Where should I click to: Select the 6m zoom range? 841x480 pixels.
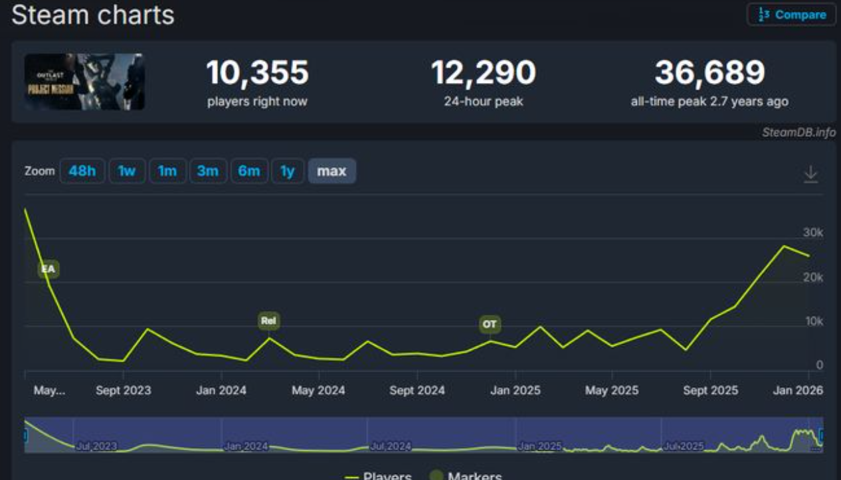point(249,171)
